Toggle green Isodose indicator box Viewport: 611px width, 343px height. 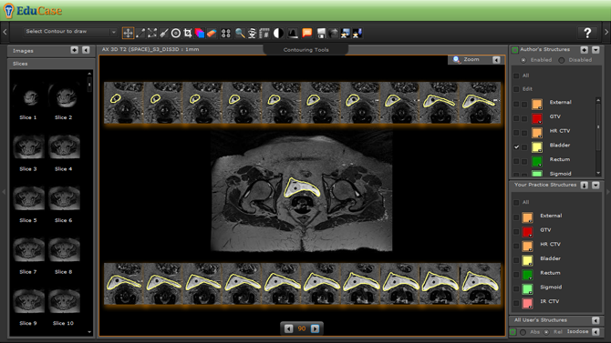(x=513, y=332)
